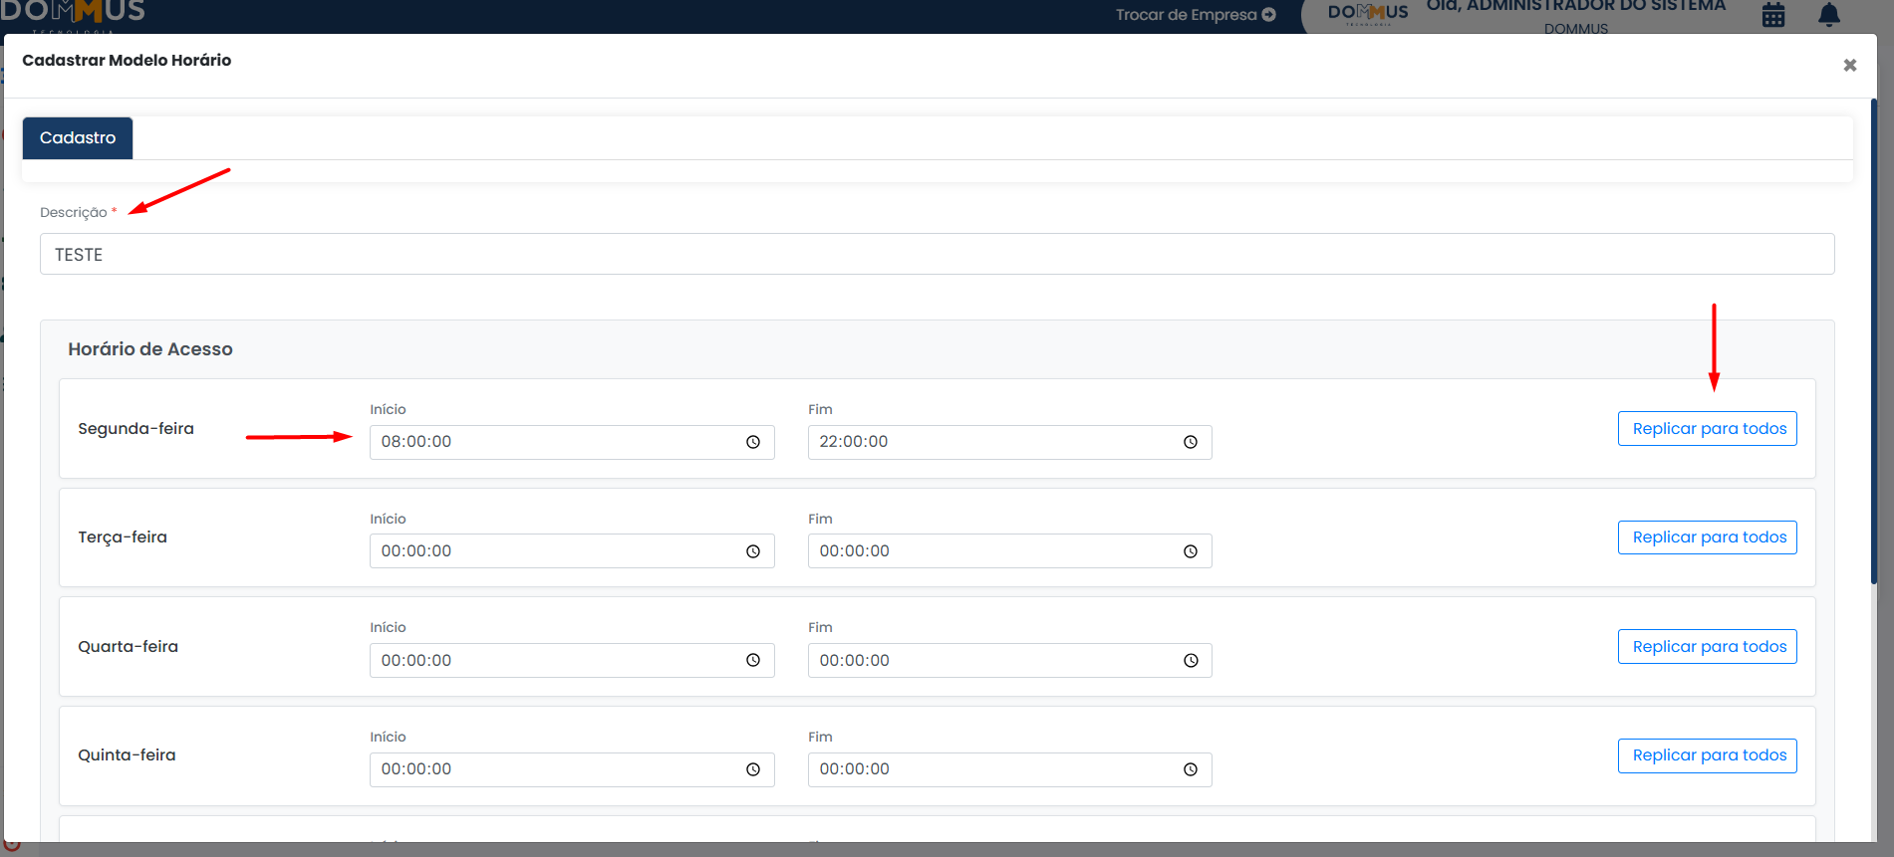Click Segunda-feira Início time field

[558, 442]
